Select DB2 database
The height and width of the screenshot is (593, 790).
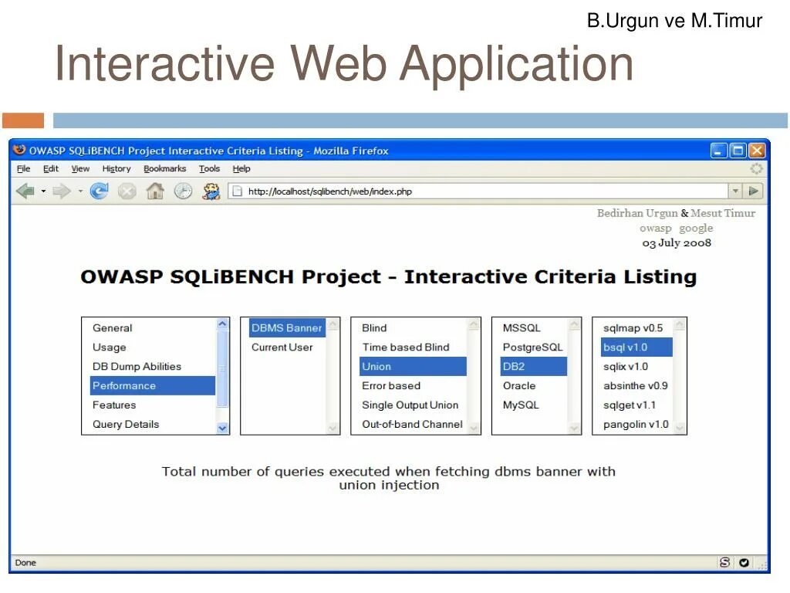534,367
